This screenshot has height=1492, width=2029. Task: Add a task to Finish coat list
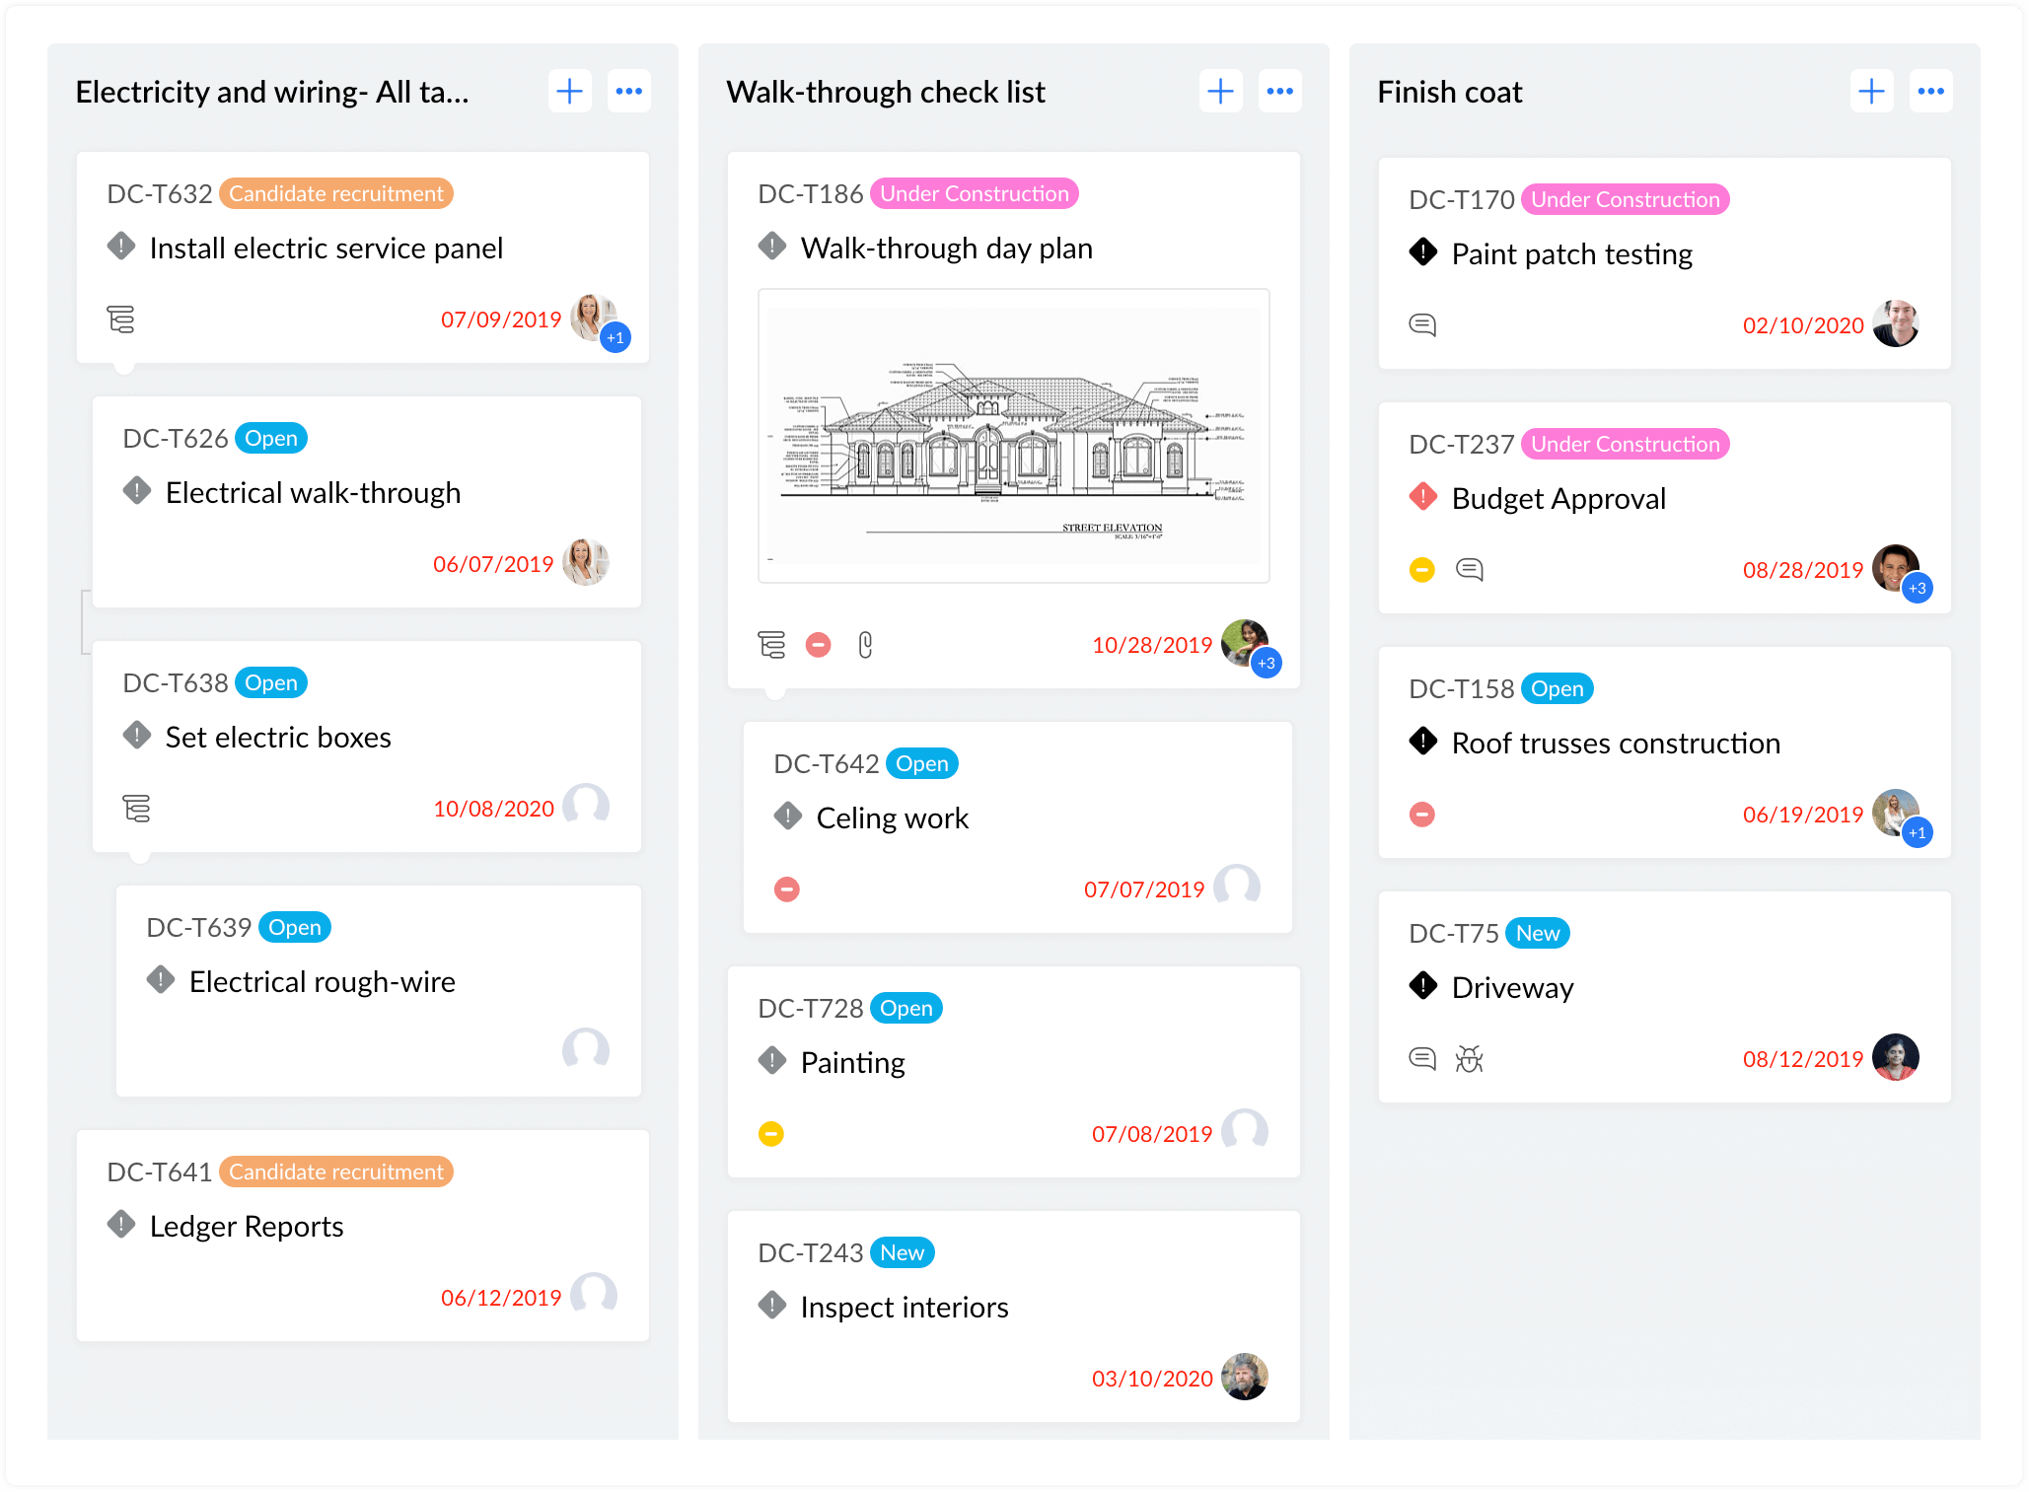pyautogui.click(x=1871, y=92)
